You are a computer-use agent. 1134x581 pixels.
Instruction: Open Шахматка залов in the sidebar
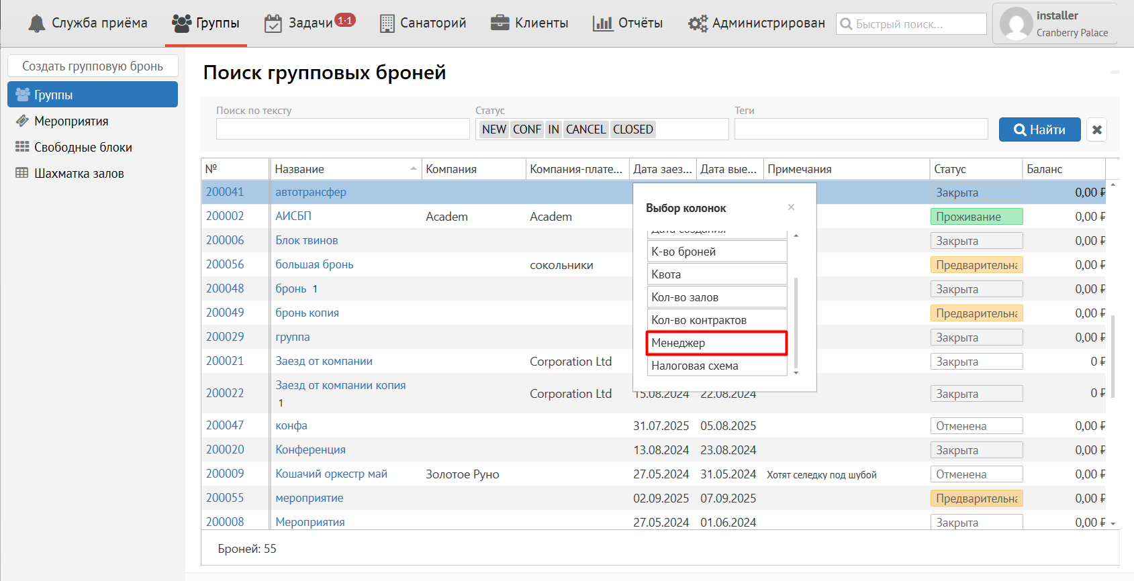coord(79,174)
